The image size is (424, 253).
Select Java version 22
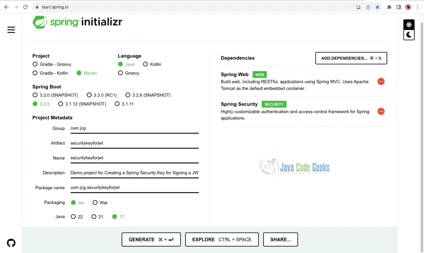click(77, 217)
